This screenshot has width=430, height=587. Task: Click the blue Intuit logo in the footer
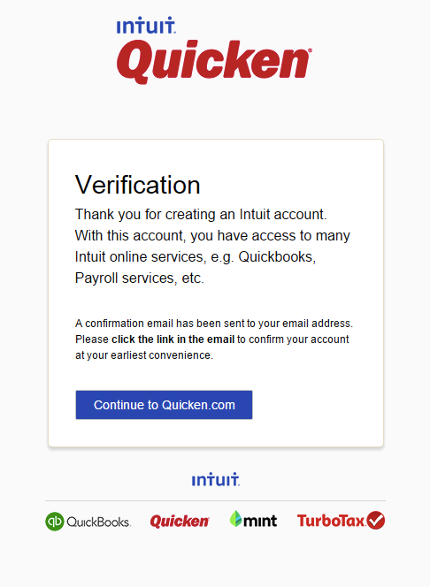tap(216, 479)
